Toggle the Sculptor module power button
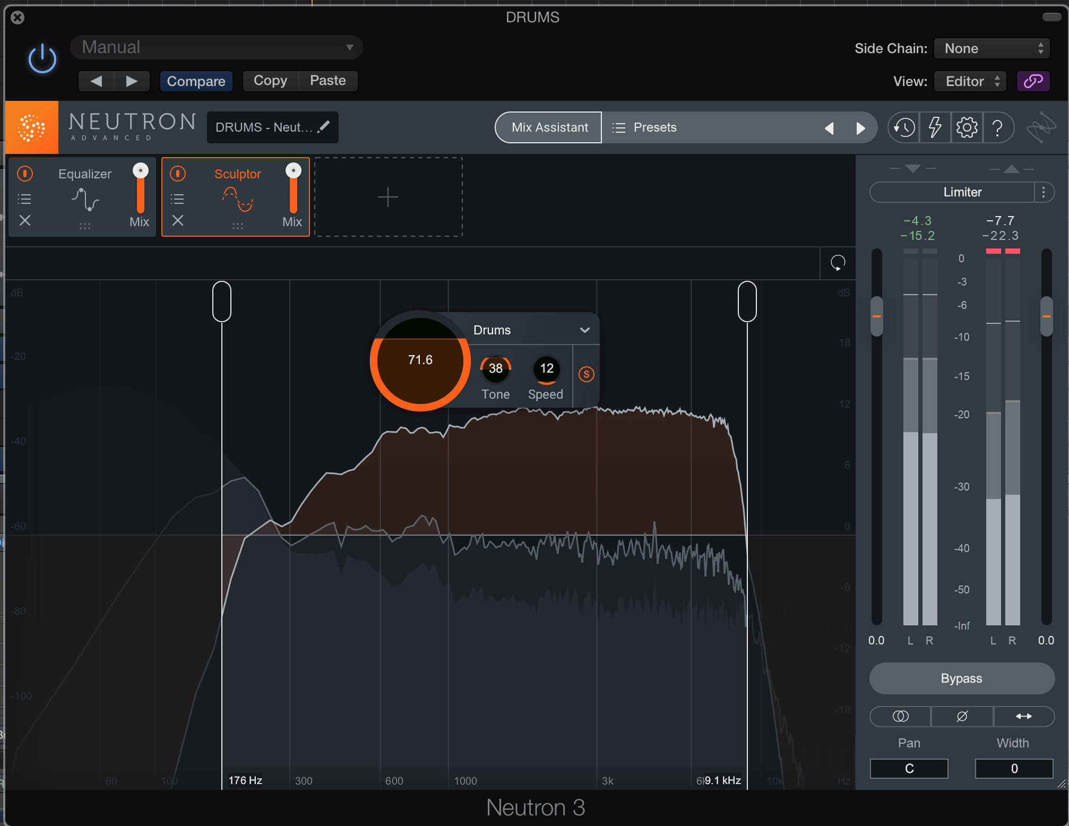This screenshot has height=826, width=1069. (178, 174)
